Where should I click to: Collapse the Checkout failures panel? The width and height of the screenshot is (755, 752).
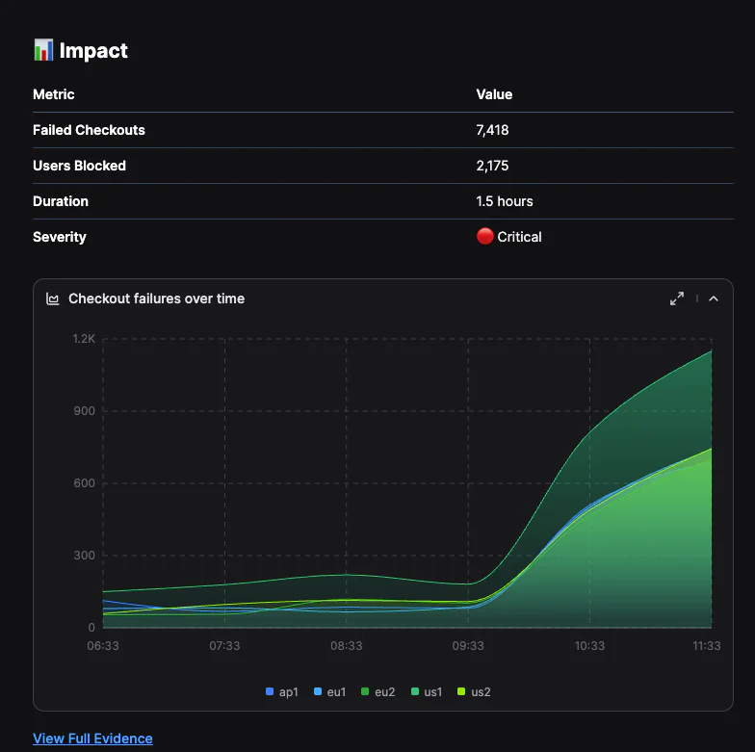pos(714,298)
